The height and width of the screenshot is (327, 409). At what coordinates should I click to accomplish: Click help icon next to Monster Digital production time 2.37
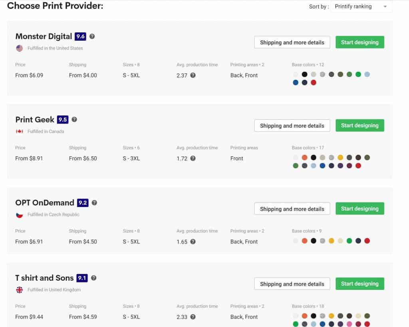pyautogui.click(x=193, y=75)
